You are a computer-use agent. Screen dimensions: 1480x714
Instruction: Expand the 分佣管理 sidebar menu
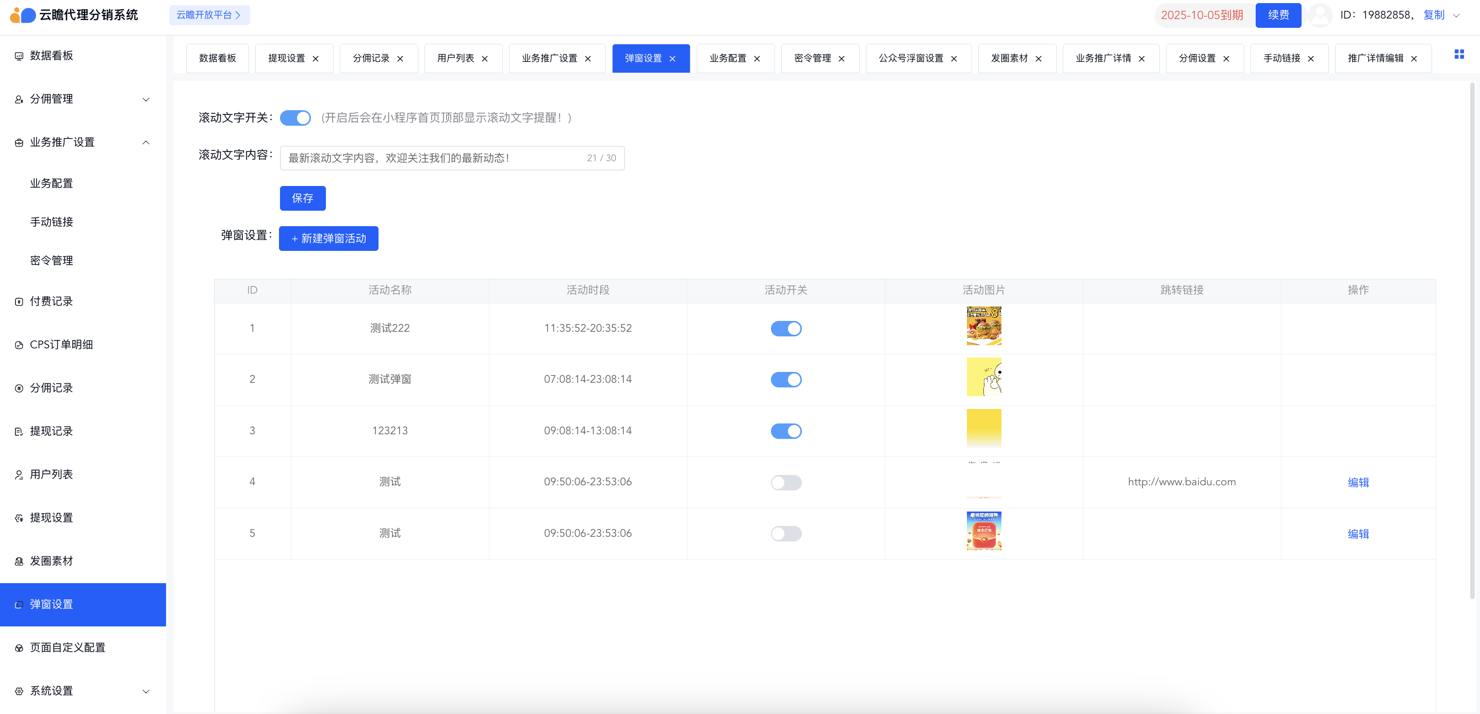pyautogui.click(x=145, y=99)
